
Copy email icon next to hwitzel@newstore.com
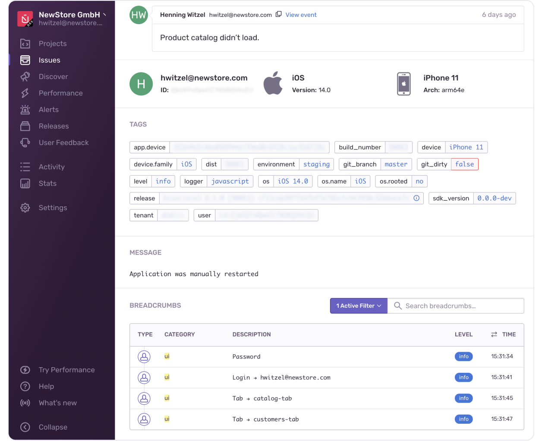tap(279, 14)
